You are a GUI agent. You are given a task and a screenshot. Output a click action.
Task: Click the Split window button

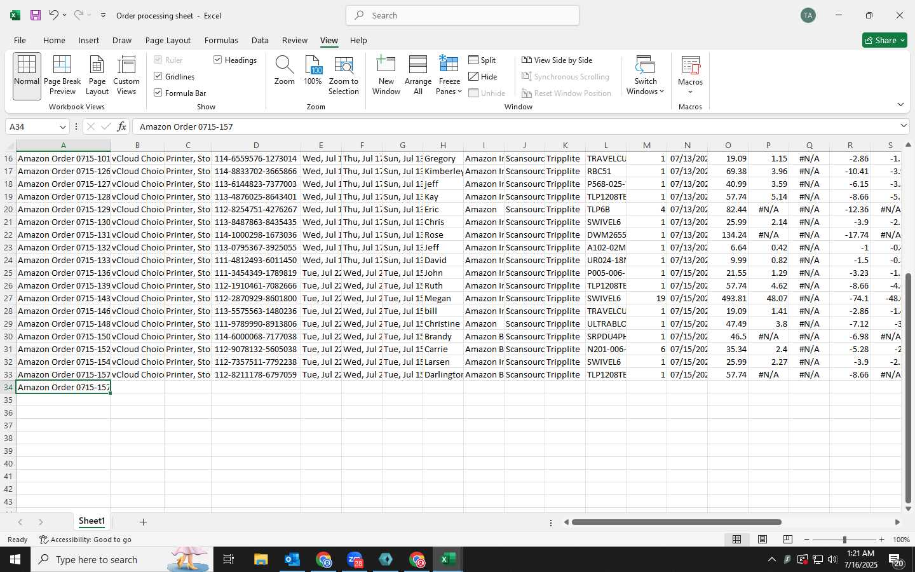point(482,60)
